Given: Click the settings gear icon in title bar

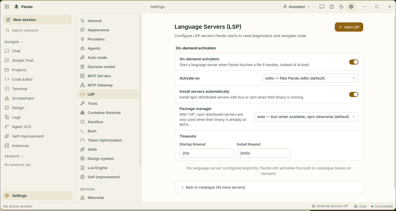Looking at the screenshot, I should click(351, 7).
